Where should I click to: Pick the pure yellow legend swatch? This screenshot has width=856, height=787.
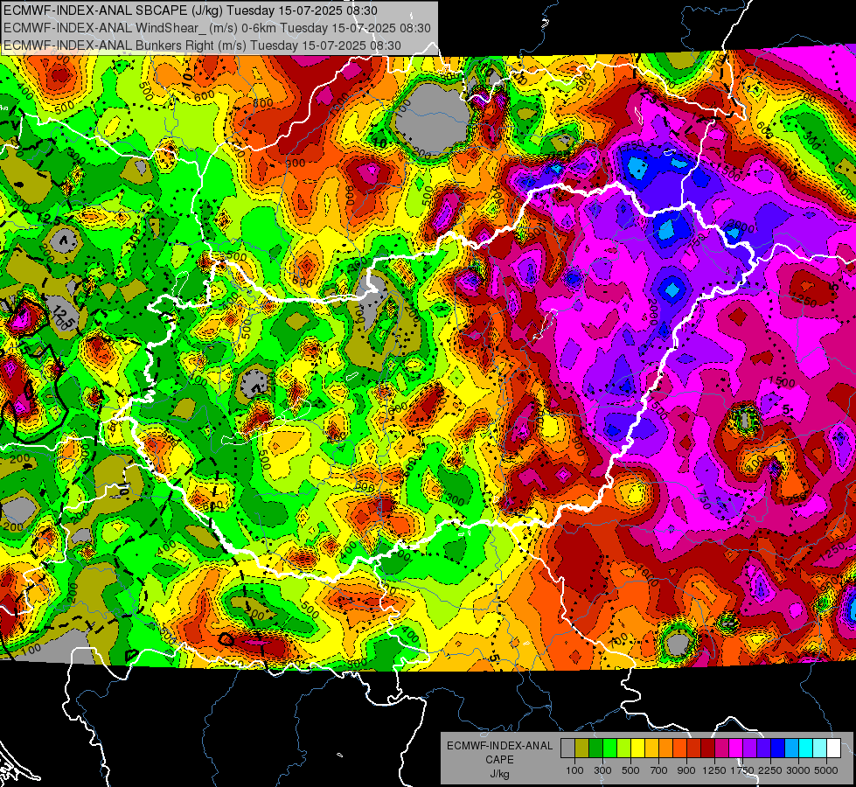637,749
